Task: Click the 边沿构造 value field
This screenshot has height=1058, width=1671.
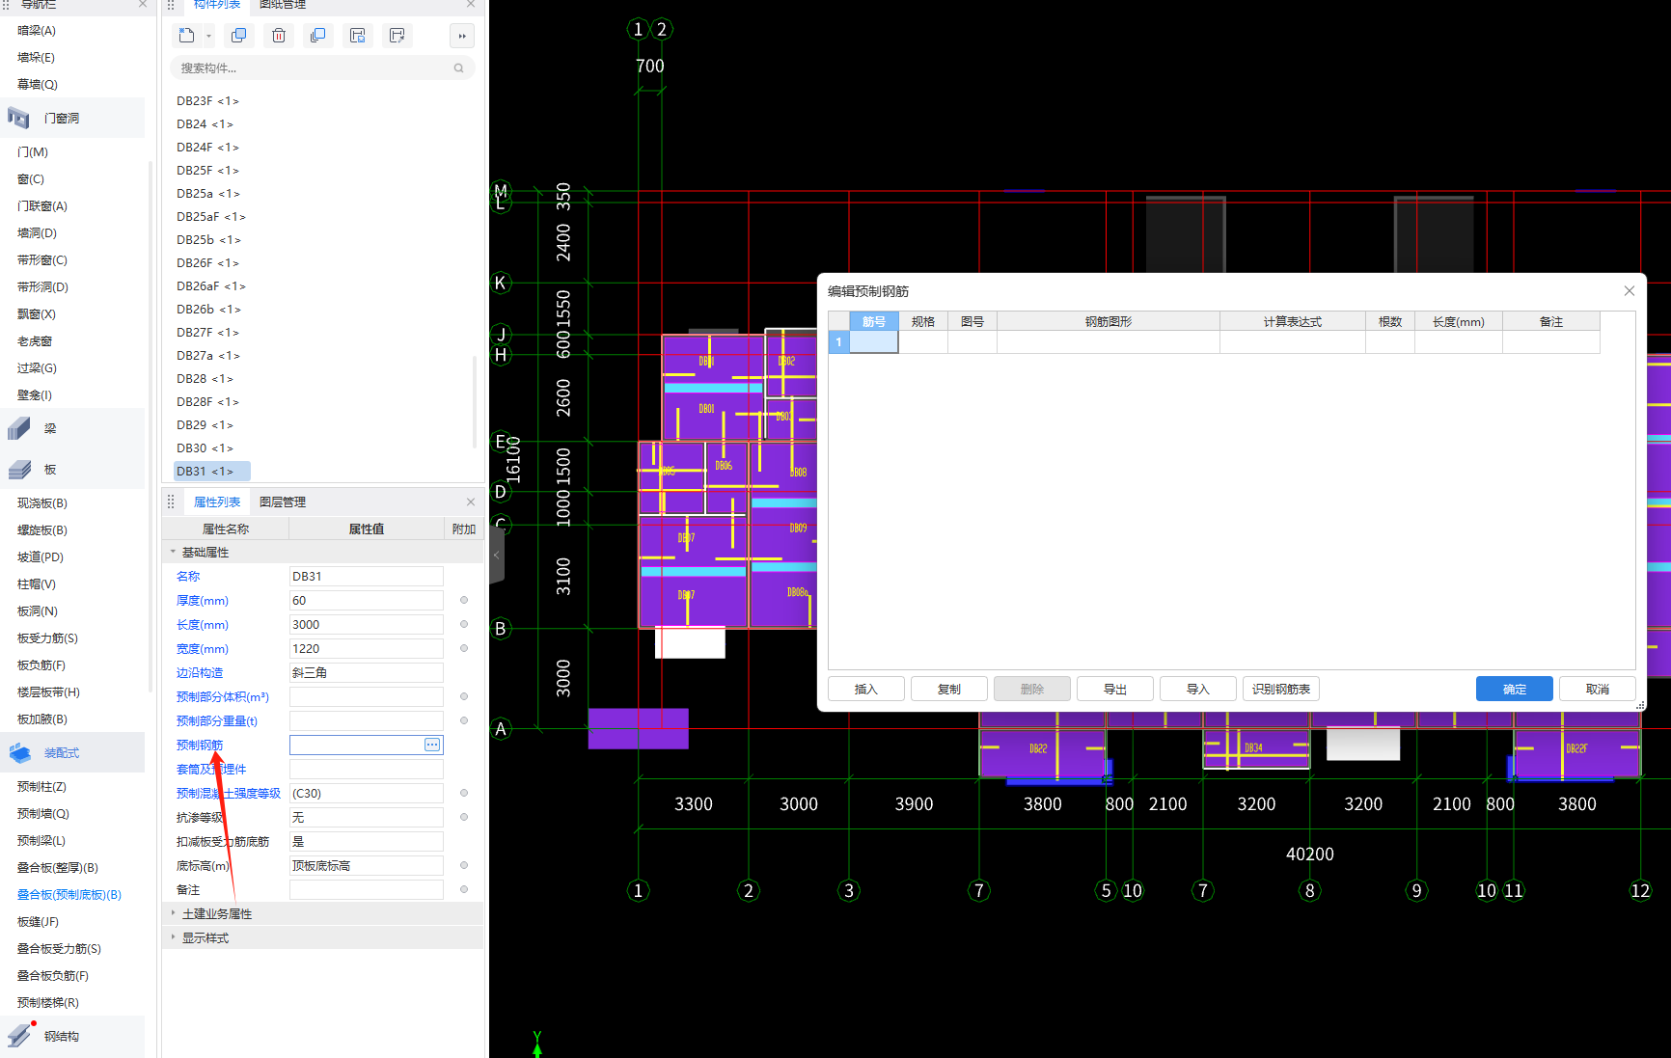Action: click(x=367, y=672)
